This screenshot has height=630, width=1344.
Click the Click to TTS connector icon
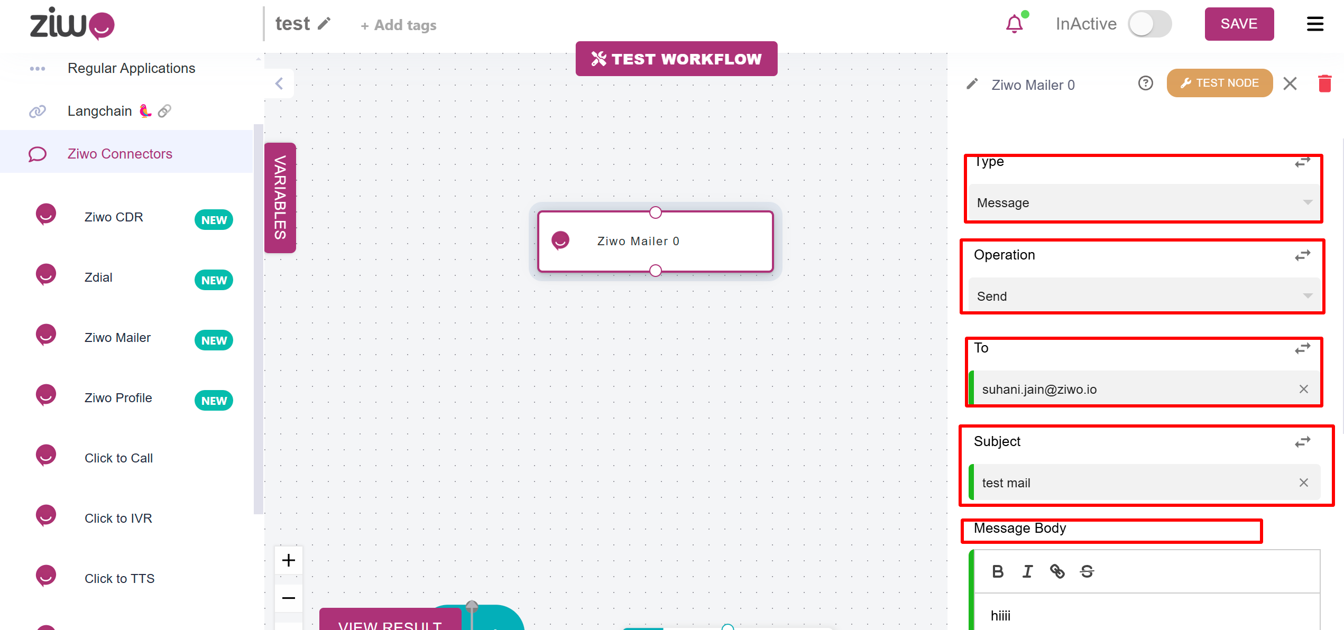46,576
